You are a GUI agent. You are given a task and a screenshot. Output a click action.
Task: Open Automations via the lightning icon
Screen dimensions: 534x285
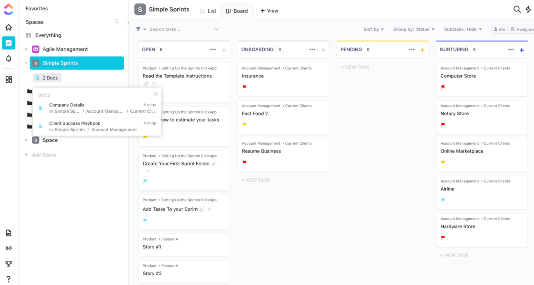point(529,9)
